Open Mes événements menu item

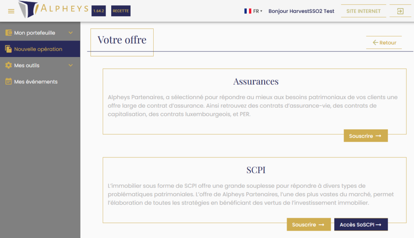point(36,81)
